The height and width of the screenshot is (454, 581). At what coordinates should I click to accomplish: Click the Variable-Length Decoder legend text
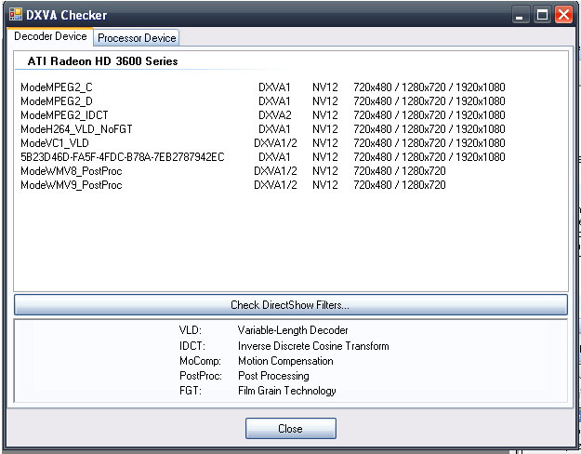(293, 330)
